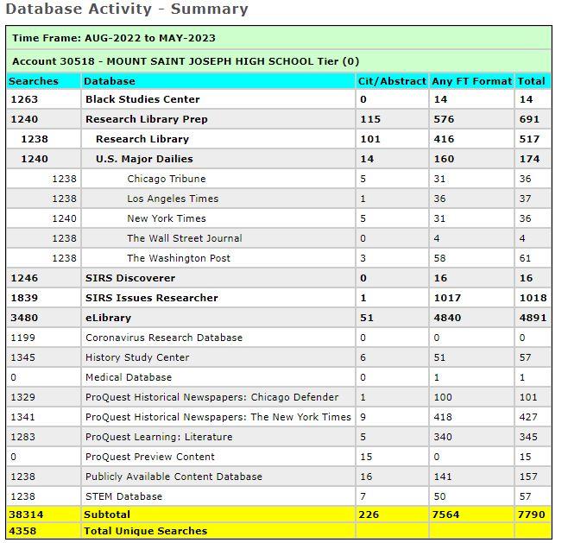The height and width of the screenshot is (543, 568).
Task: Select 'History Study Center' label
Action: (137, 357)
